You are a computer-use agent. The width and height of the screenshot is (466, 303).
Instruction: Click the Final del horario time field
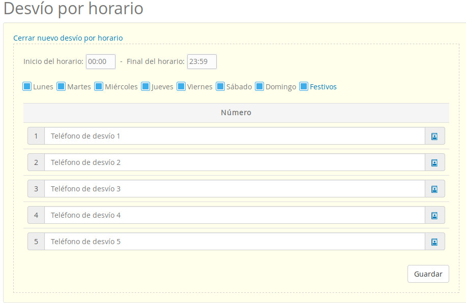(201, 61)
